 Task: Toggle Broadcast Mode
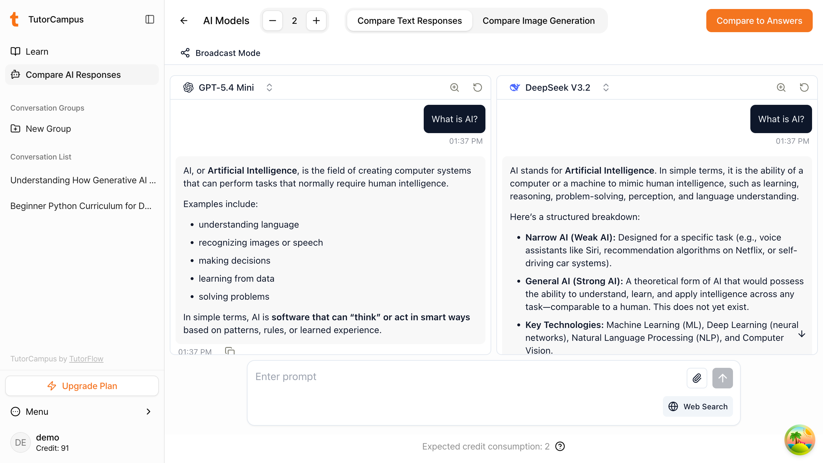pos(221,53)
